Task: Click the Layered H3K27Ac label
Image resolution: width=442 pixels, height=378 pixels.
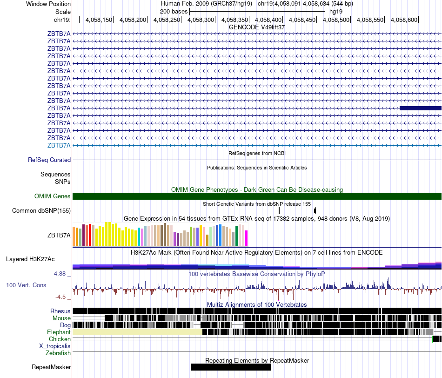Action: click(x=30, y=259)
